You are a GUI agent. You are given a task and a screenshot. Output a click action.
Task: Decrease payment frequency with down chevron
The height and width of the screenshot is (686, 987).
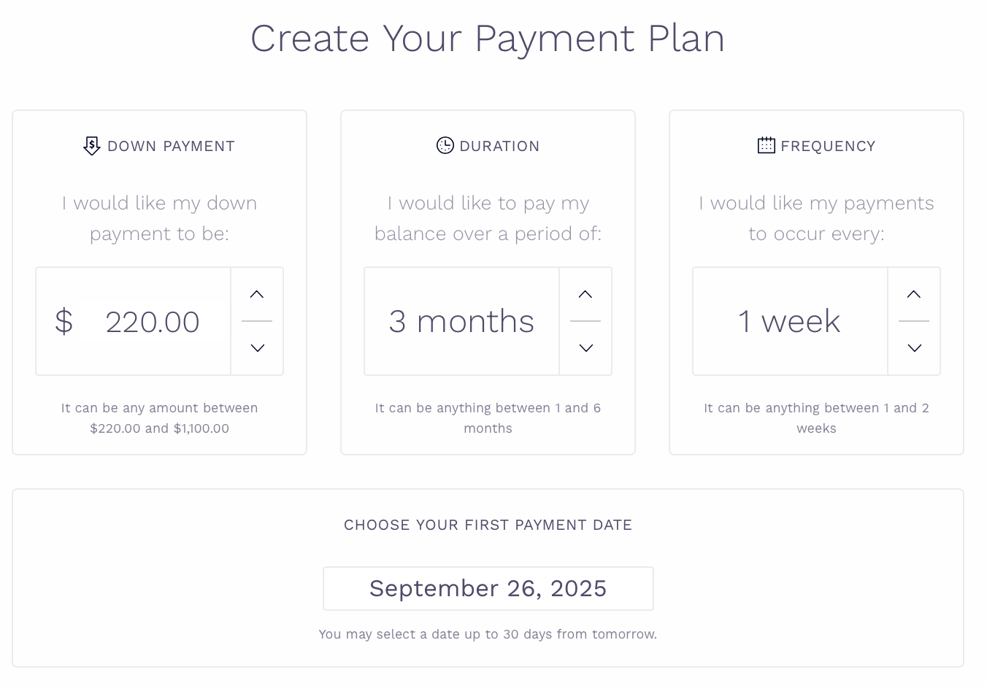(x=914, y=348)
